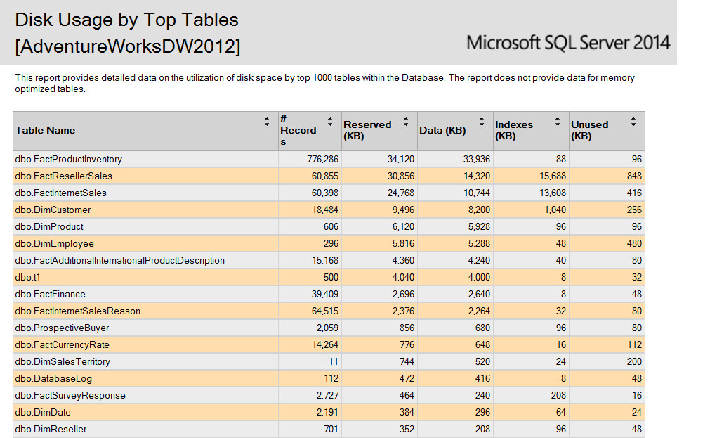Click the Reserved (KB) header label

(367, 131)
